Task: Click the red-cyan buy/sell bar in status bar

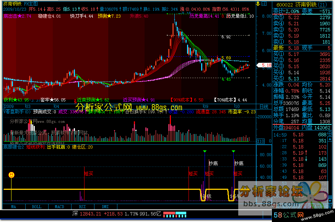Action: point(174,214)
